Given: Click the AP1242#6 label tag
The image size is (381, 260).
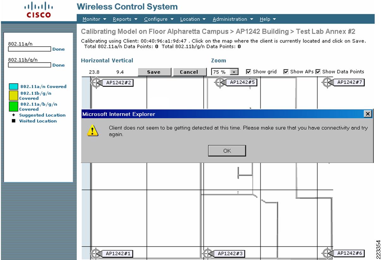Looking at the screenshot, I should pos(349,253).
